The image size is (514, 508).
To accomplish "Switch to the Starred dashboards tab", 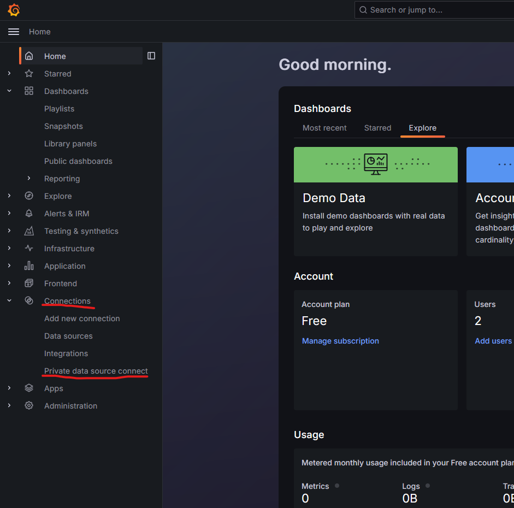I will click(x=377, y=128).
